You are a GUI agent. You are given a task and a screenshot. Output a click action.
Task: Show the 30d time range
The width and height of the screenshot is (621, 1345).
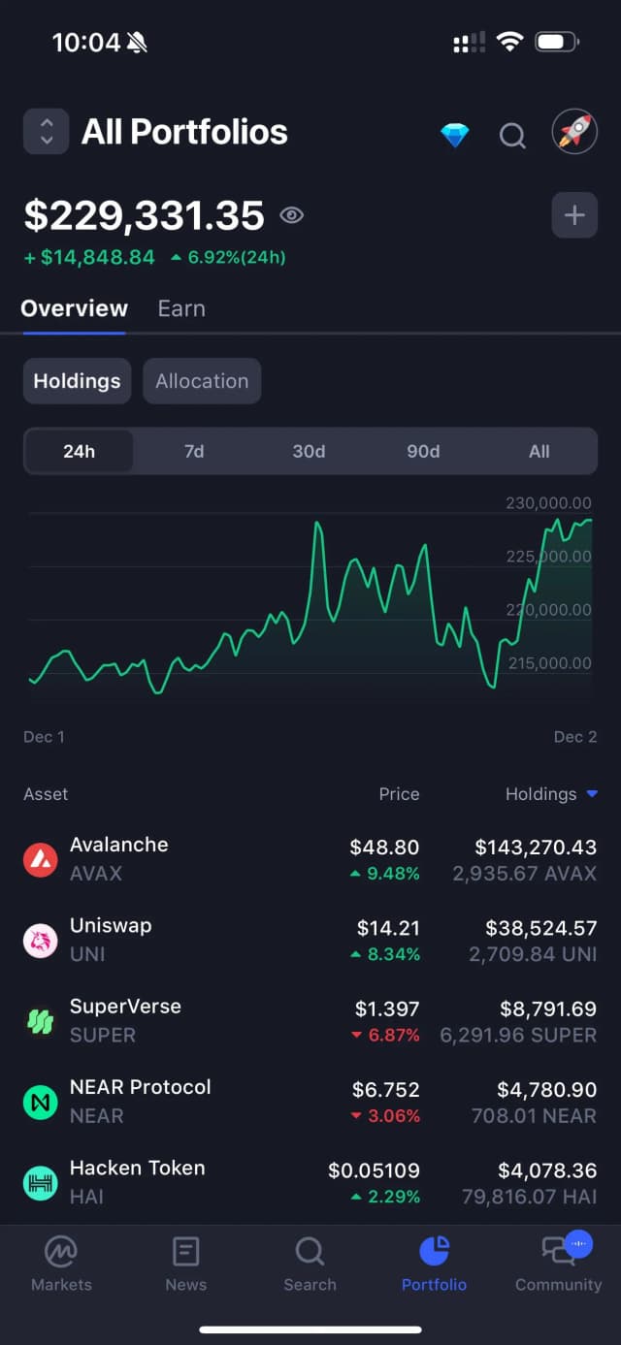309,451
